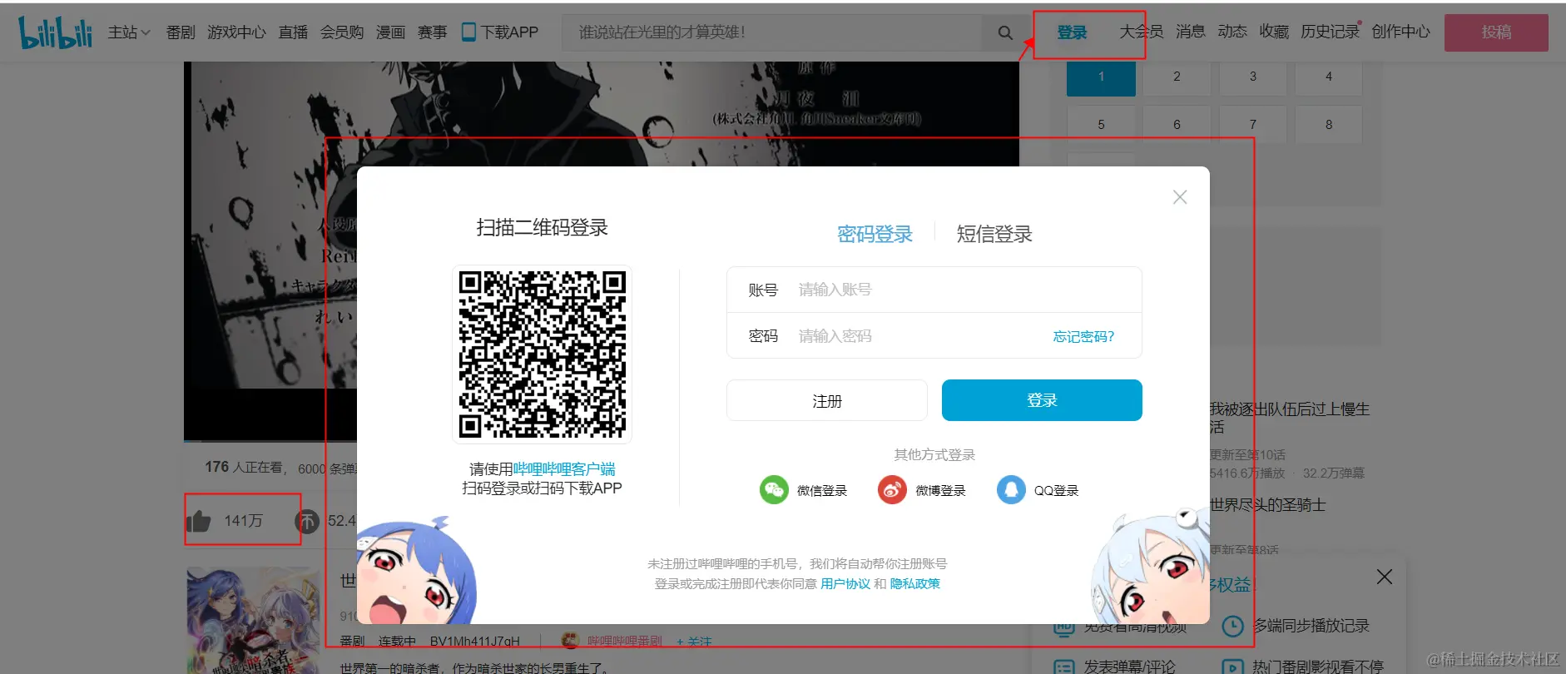Screen dimensions: 1566x674
Task: Select episode 8 button
Action: coord(1328,125)
